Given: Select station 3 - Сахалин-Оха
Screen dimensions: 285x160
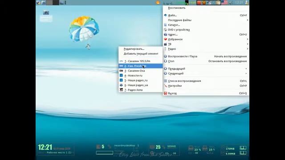Looking at the screenshot, I should pos(141,71).
